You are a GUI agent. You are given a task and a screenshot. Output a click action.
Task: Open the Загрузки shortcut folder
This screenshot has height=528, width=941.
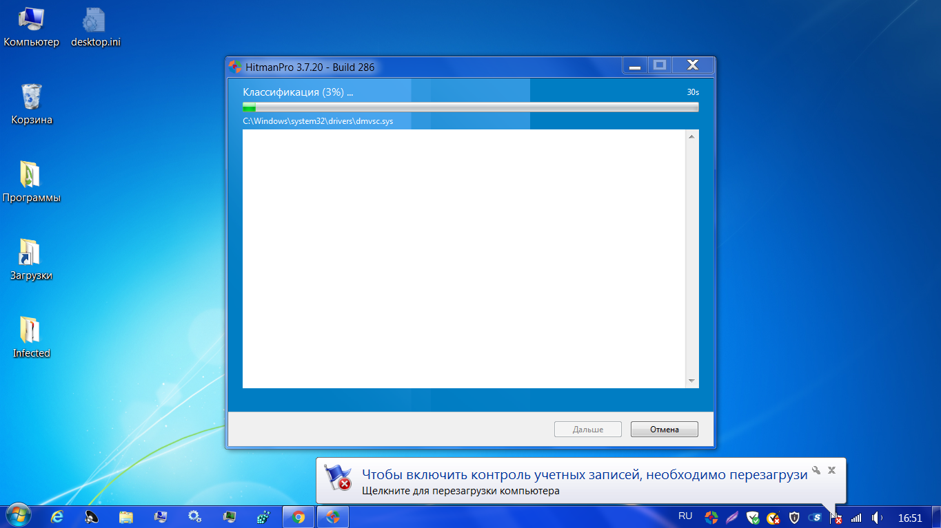coord(32,260)
